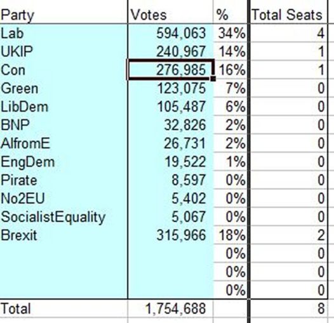Image resolution: width=334 pixels, height=323 pixels.
Task: Select the total seats sum cell showing 8
Action: [289, 308]
